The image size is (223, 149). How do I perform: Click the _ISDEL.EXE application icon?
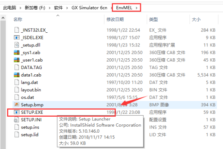[17, 38]
